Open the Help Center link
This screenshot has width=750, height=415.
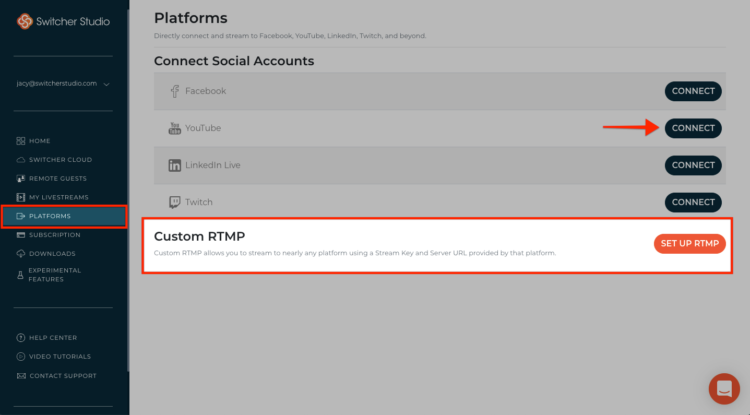pos(53,338)
